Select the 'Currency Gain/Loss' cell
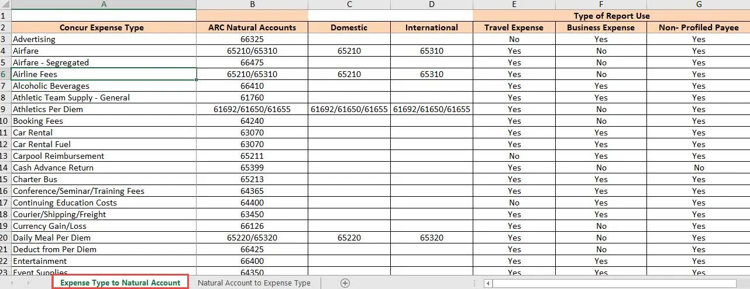 [x=104, y=226]
